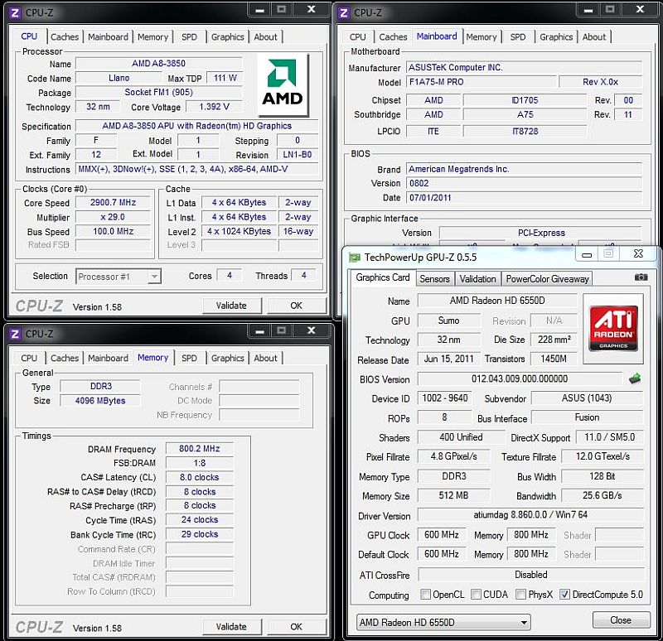Click the Southbridge model field A75
The width and height of the screenshot is (663, 641).
(525, 114)
